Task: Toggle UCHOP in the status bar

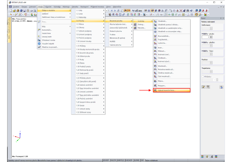Action: 106,160
